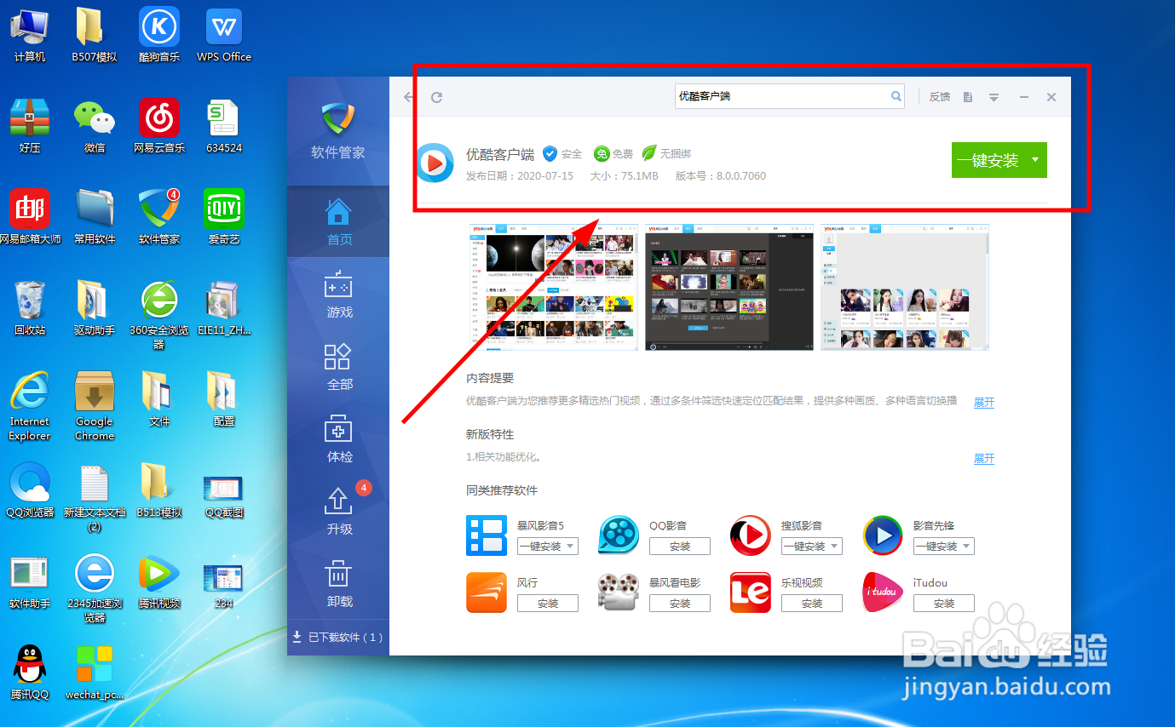Viewport: 1175px width, 727px height.
Task: Click the 影音先锋 icon
Action: [x=883, y=535]
